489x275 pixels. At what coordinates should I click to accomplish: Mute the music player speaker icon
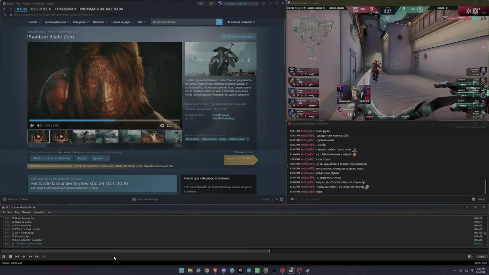click(470, 257)
